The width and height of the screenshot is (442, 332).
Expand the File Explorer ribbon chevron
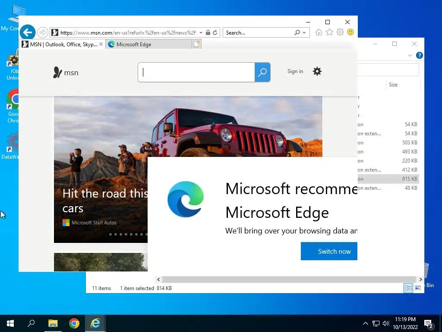pos(410,55)
